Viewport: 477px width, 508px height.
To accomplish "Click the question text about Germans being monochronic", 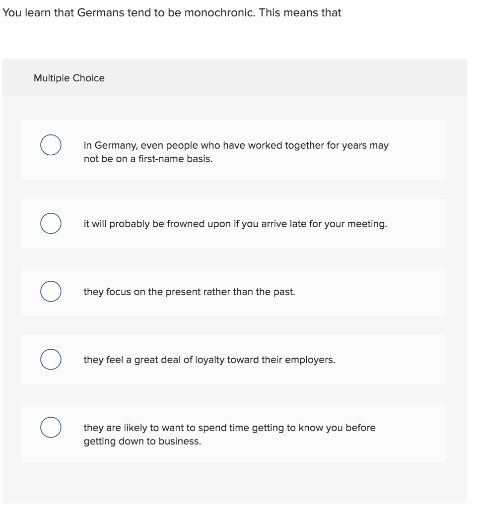I will 172,13.
